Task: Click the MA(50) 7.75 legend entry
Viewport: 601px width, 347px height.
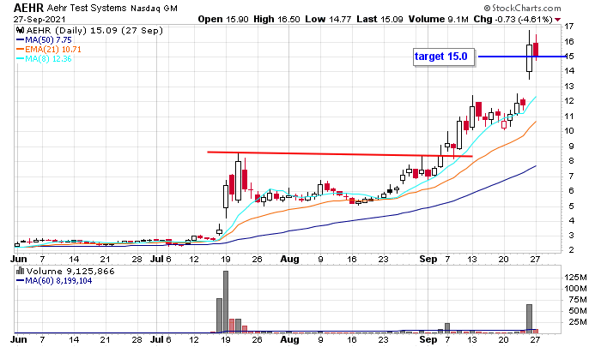Action: coord(44,39)
